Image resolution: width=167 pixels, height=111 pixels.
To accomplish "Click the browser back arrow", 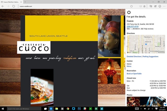I will 3,6.
